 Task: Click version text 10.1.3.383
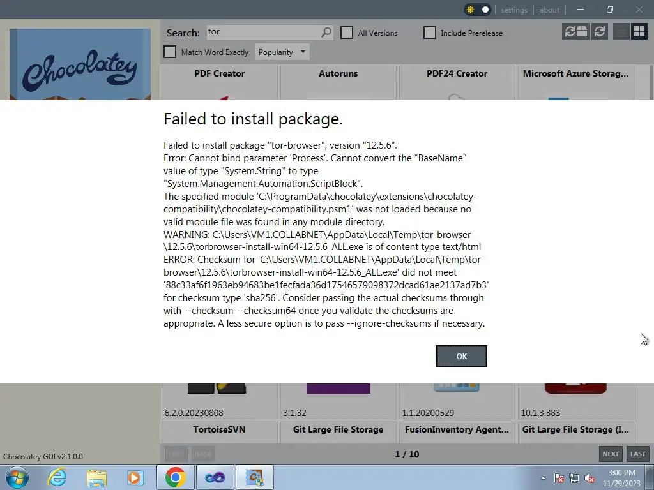pos(540,413)
